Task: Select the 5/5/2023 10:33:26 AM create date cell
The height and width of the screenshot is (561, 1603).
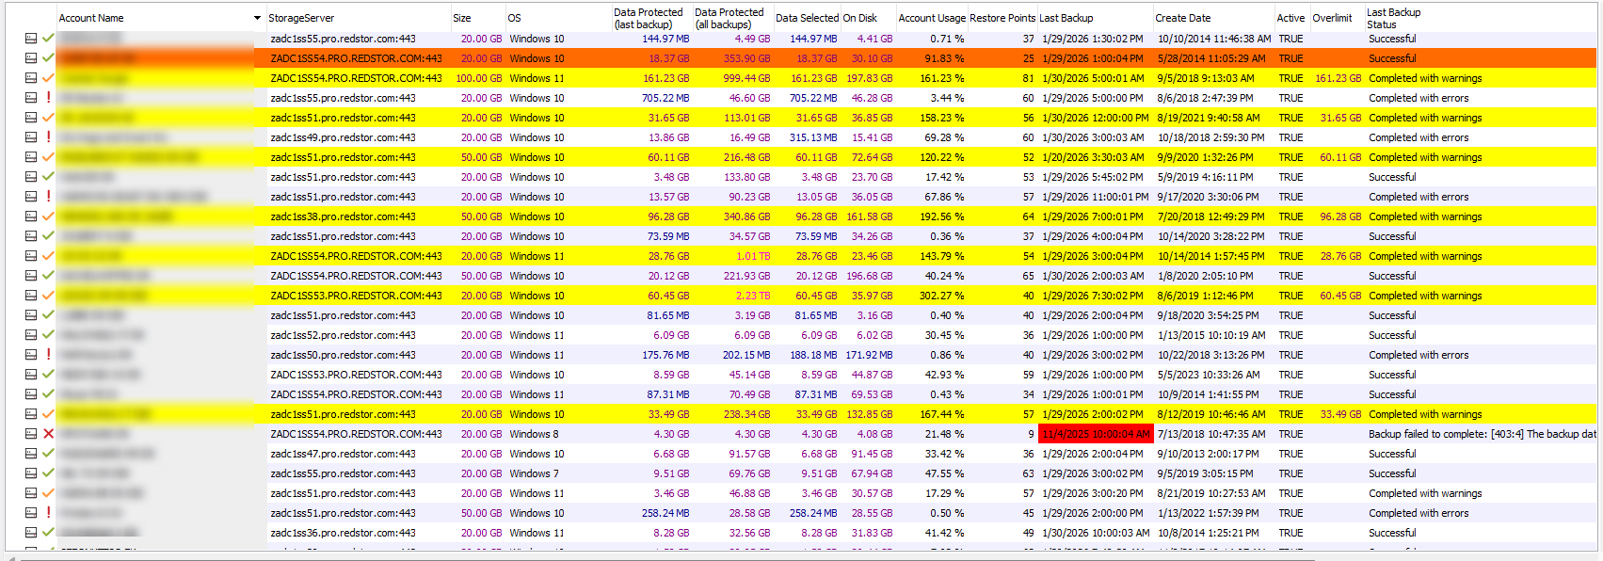Action: (1213, 375)
